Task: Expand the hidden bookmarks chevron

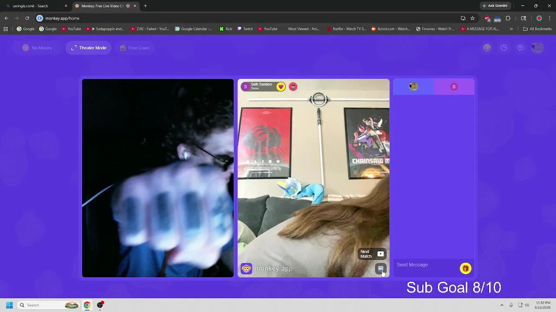Action: [x=511, y=29]
